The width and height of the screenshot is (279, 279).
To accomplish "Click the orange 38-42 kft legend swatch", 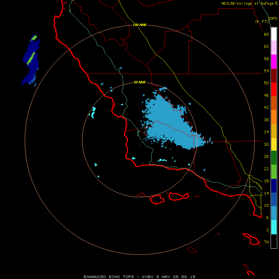I will click(x=274, y=117).
